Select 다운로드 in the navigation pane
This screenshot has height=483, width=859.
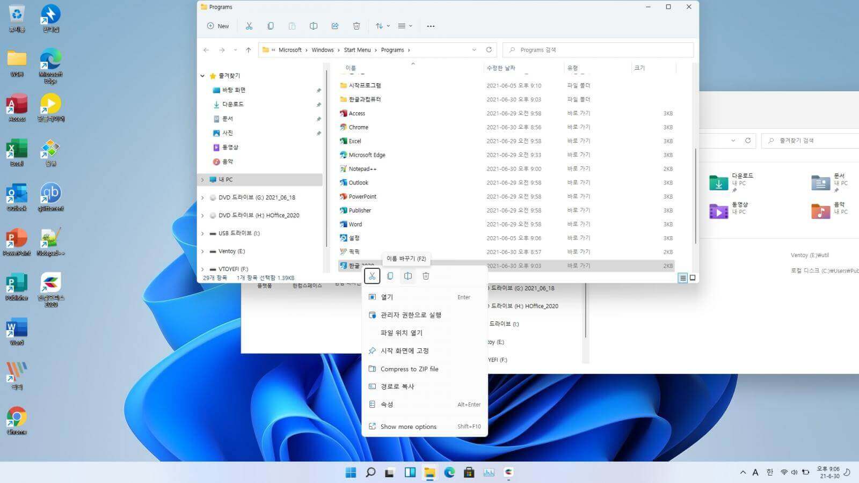232,104
